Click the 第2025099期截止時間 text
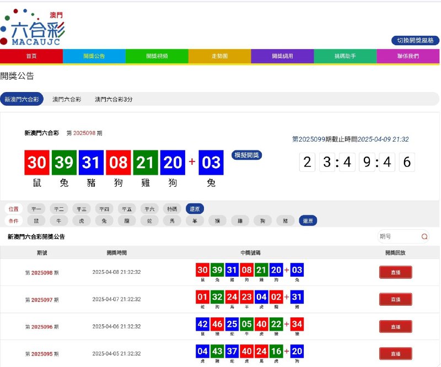441x367 pixels. click(x=351, y=139)
